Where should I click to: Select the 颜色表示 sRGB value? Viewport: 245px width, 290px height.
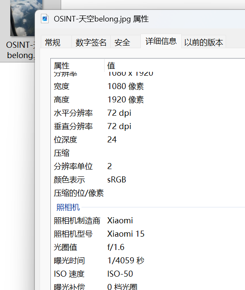coord(117,179)
